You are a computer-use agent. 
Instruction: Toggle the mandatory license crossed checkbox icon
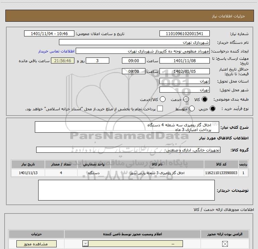click(225, 244)
